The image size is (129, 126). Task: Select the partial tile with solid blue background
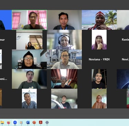click(x=6, y=20)
